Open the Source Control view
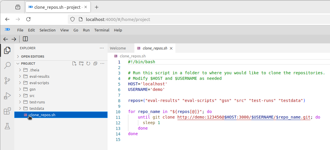330x150 pixels. pyautogui.click(x=7, y=81)
